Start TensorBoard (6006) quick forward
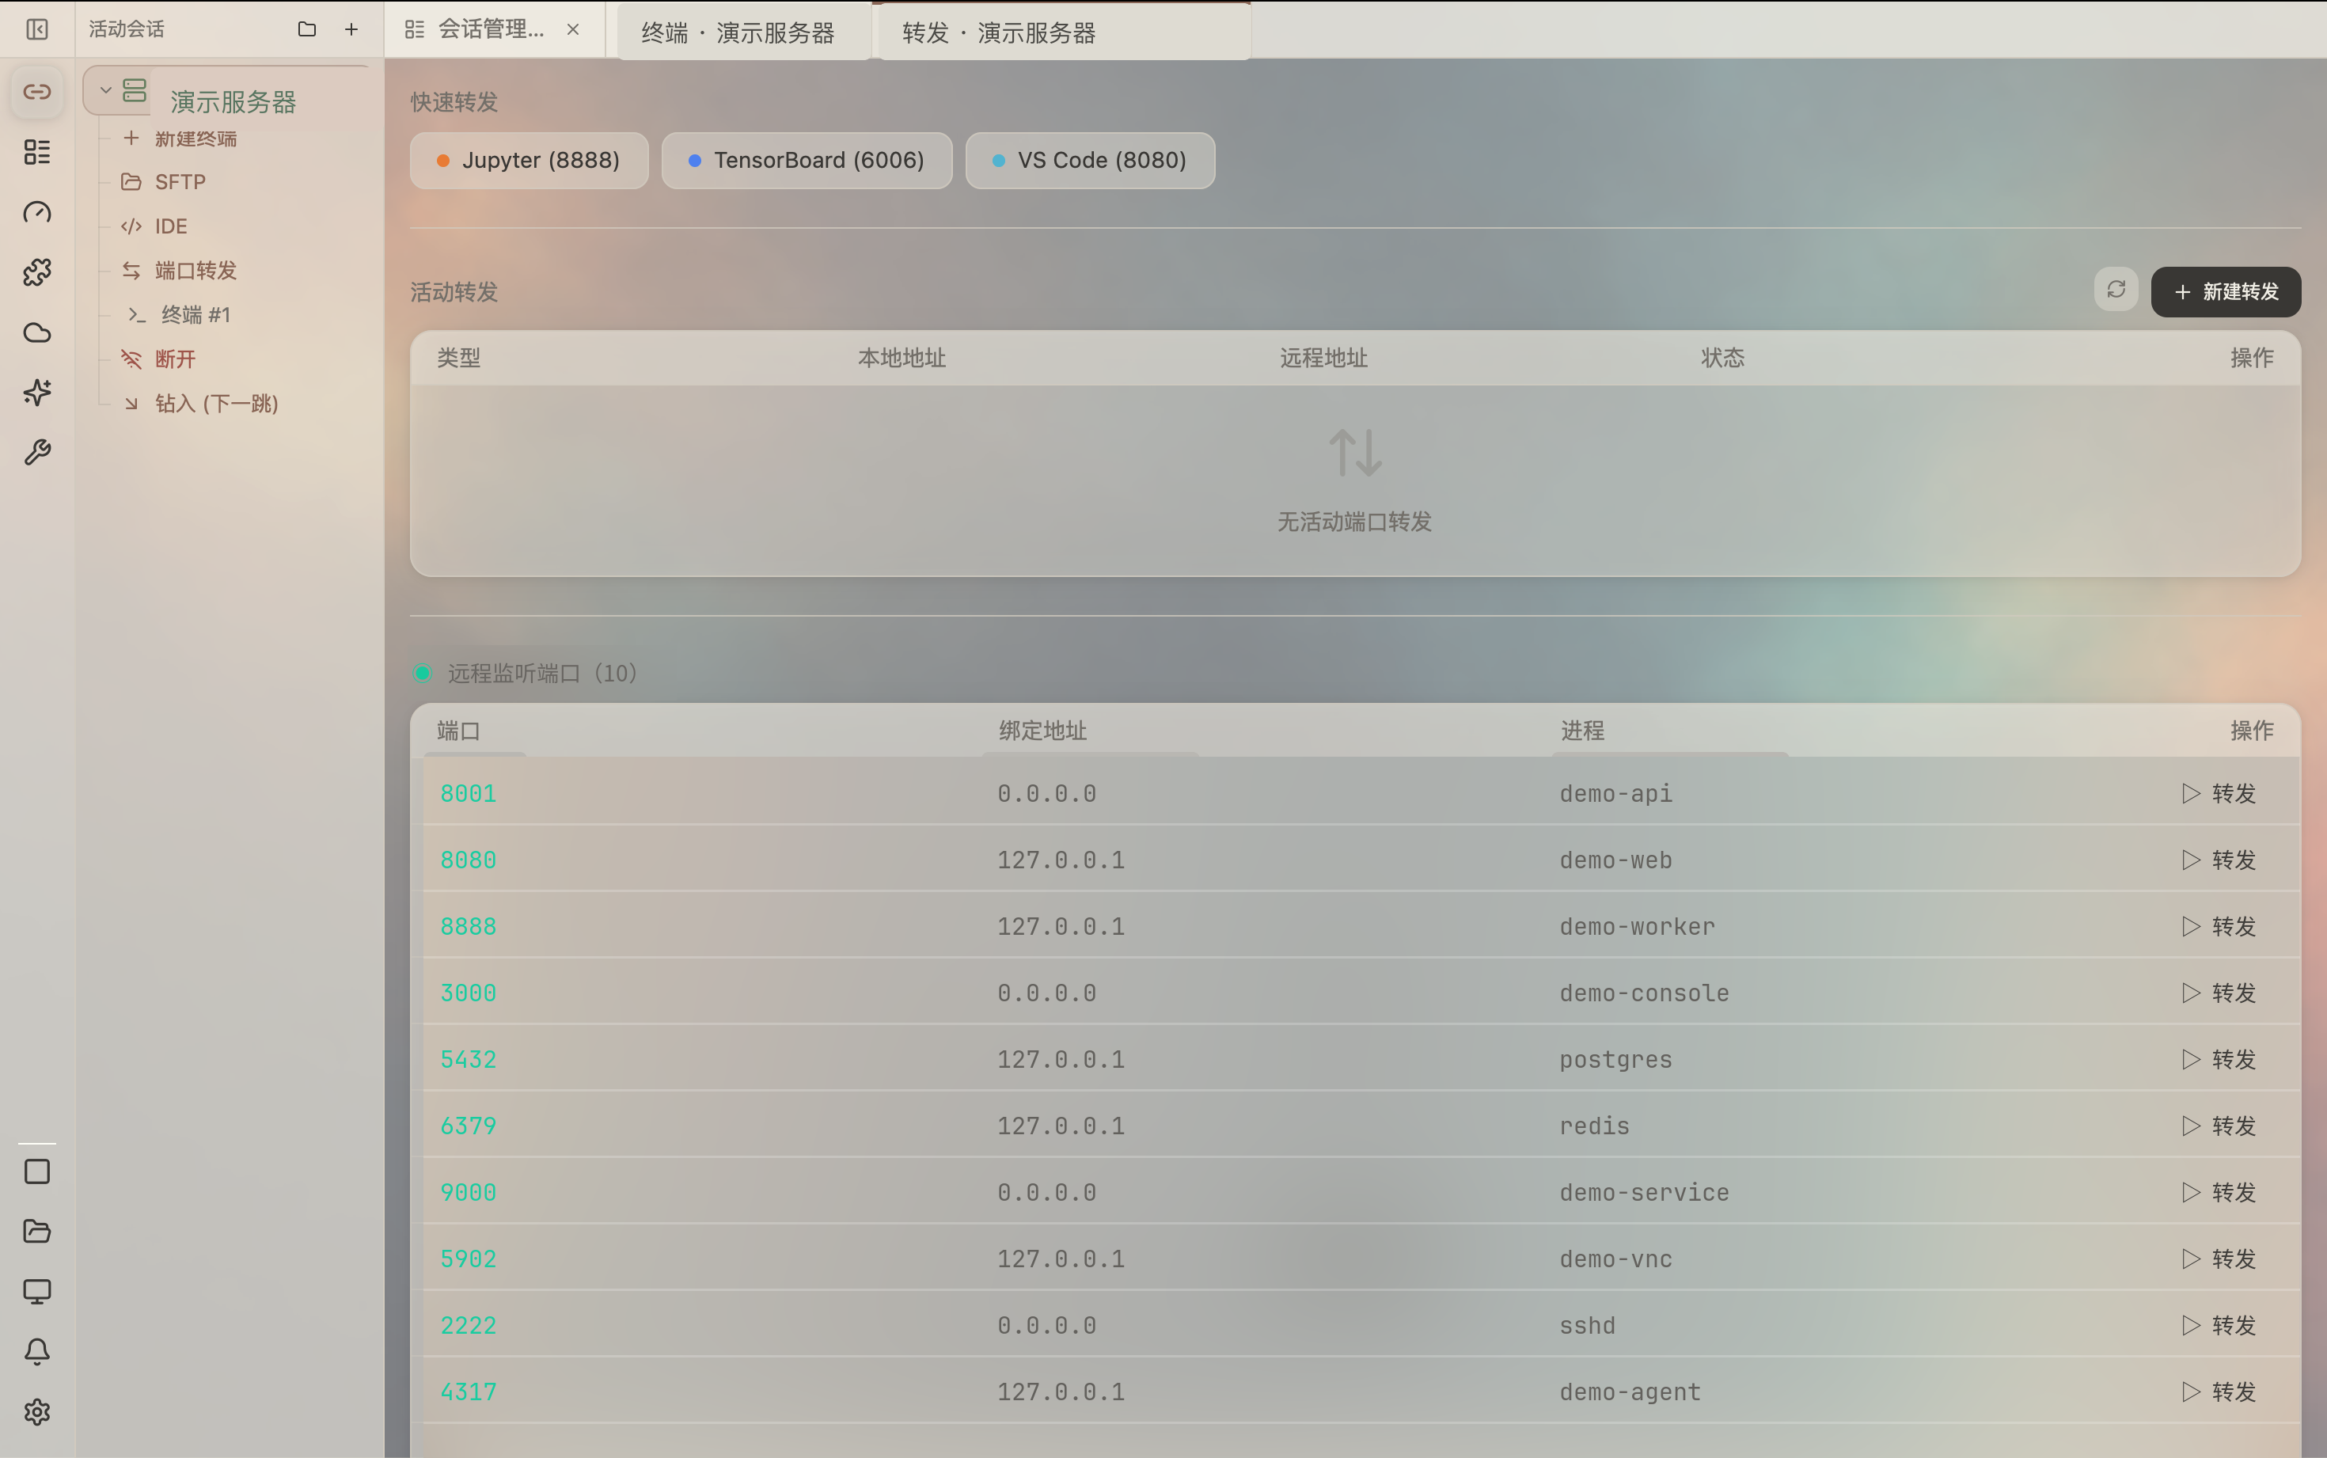The width and height of the screenshot is (2327, 1458). pyautogui.click(x=807, y=160)
